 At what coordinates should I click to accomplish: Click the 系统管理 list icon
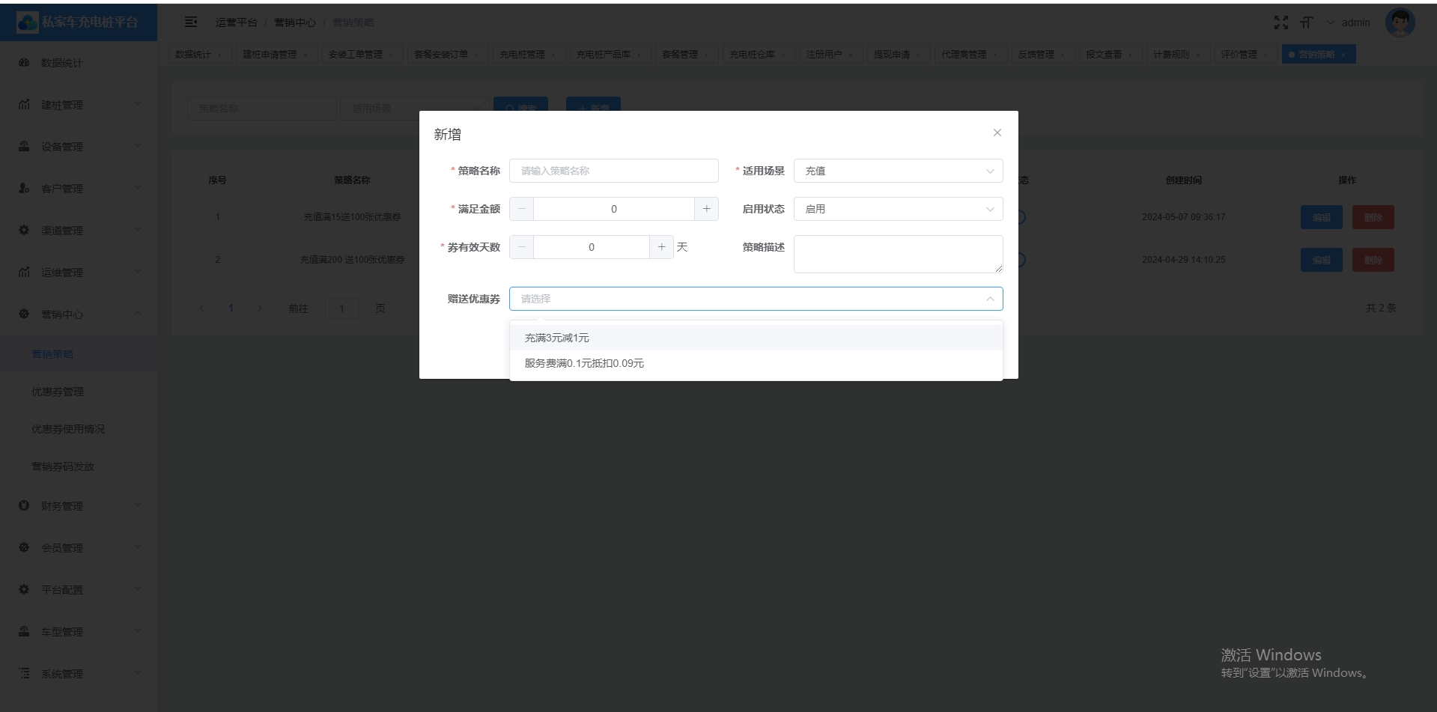coord(24,674)
